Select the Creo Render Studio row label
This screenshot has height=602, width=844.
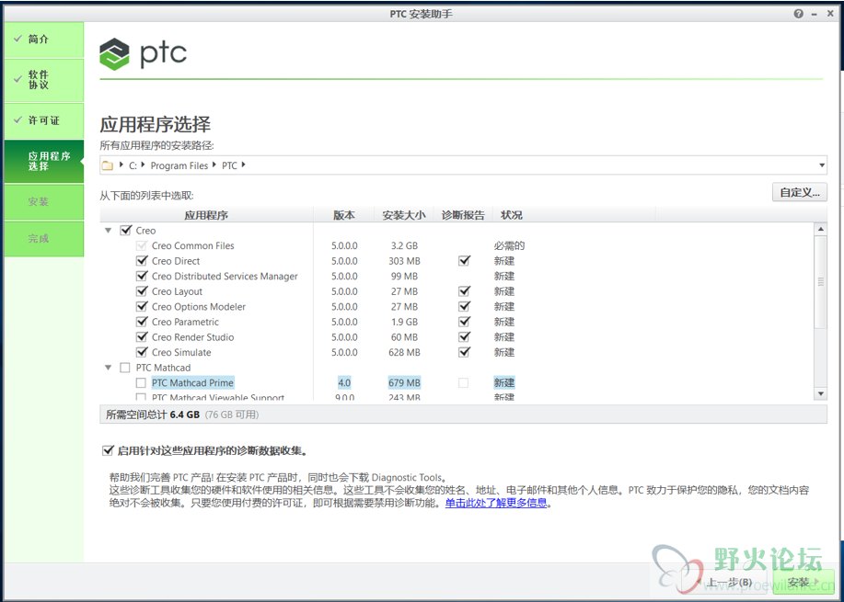(x=192, y=337)
